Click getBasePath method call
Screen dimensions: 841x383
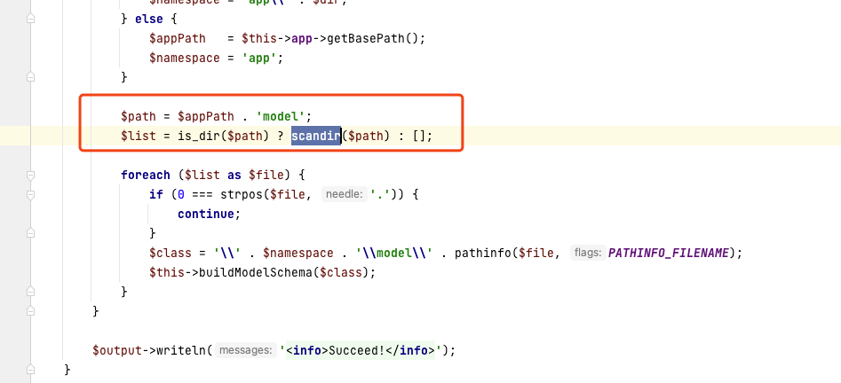click(365, 39)
